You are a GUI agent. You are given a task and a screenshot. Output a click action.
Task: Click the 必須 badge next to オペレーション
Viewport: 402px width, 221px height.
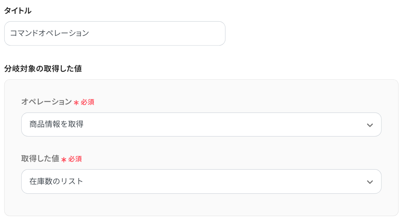click(x=88, y=102)
